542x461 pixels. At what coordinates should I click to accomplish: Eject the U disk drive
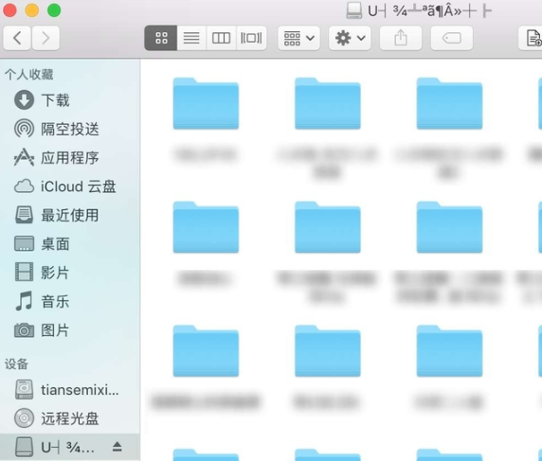click(117, 447)
